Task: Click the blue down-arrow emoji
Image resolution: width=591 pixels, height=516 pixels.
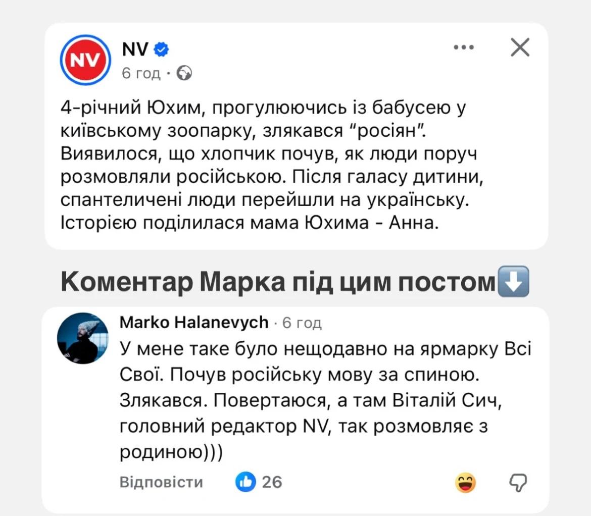Action: [x=513, y=282]
